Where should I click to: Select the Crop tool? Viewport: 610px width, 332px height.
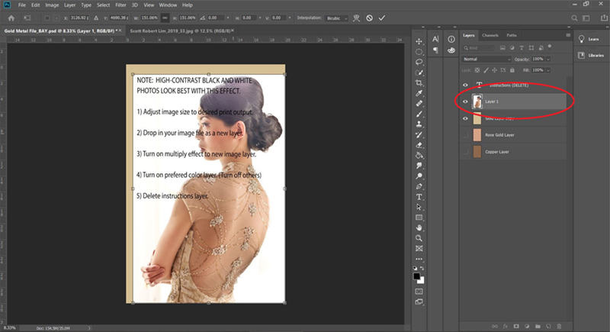pos(419,82)
